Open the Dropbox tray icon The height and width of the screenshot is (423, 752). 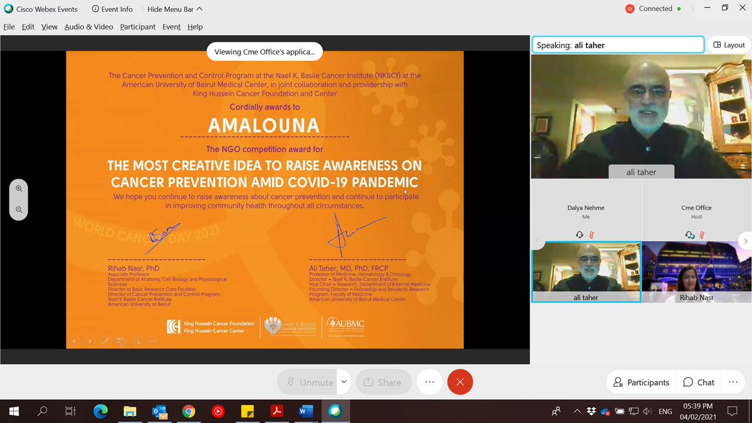(592, 412)
